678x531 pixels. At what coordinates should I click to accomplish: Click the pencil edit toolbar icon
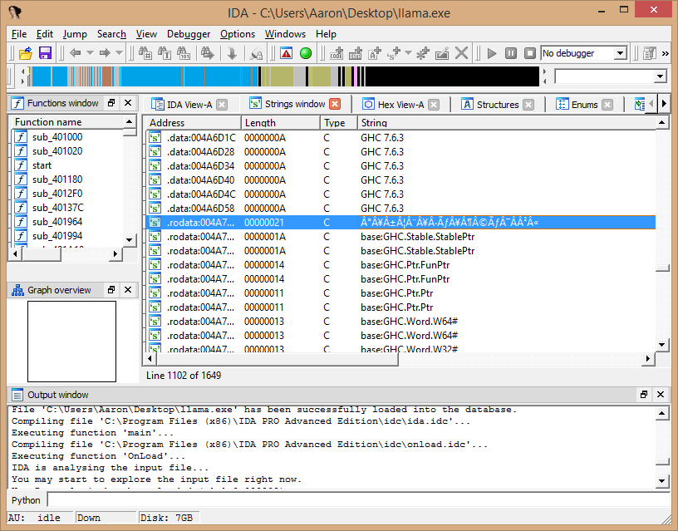tap(442, 53)
